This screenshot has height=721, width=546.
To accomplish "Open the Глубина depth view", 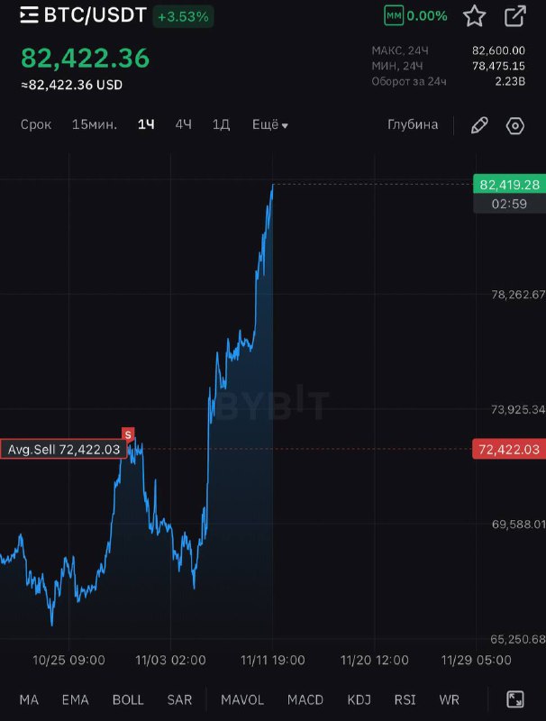I will coord(413,125).
